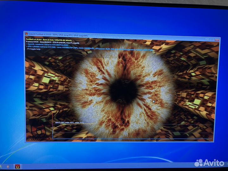Viewport: 228px width, 171px height.
Task: Click the dark pupil of the furry eye
Action: [123, 90]
